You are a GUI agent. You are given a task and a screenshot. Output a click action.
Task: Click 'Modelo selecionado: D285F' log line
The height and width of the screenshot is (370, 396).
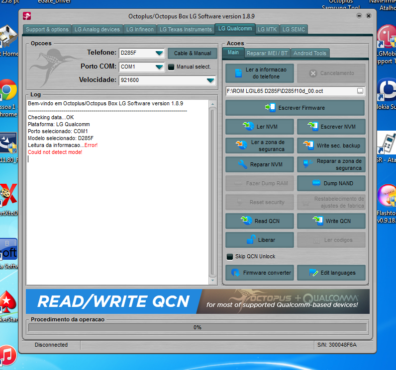pyautogui.click(x=61, y=138)
